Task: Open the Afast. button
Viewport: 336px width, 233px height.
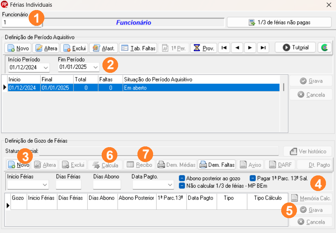Action: tap(103, 48)
